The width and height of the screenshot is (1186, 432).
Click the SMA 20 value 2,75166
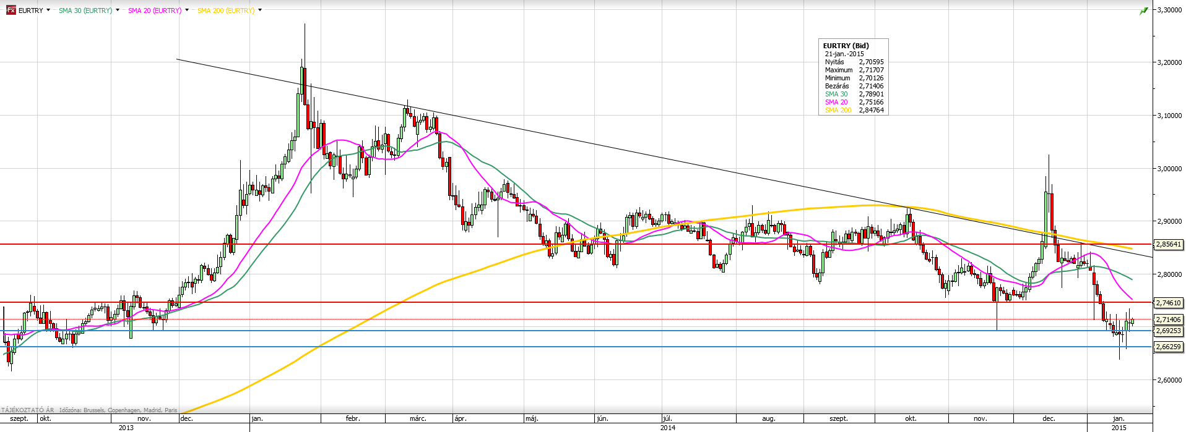pos(871,102)
